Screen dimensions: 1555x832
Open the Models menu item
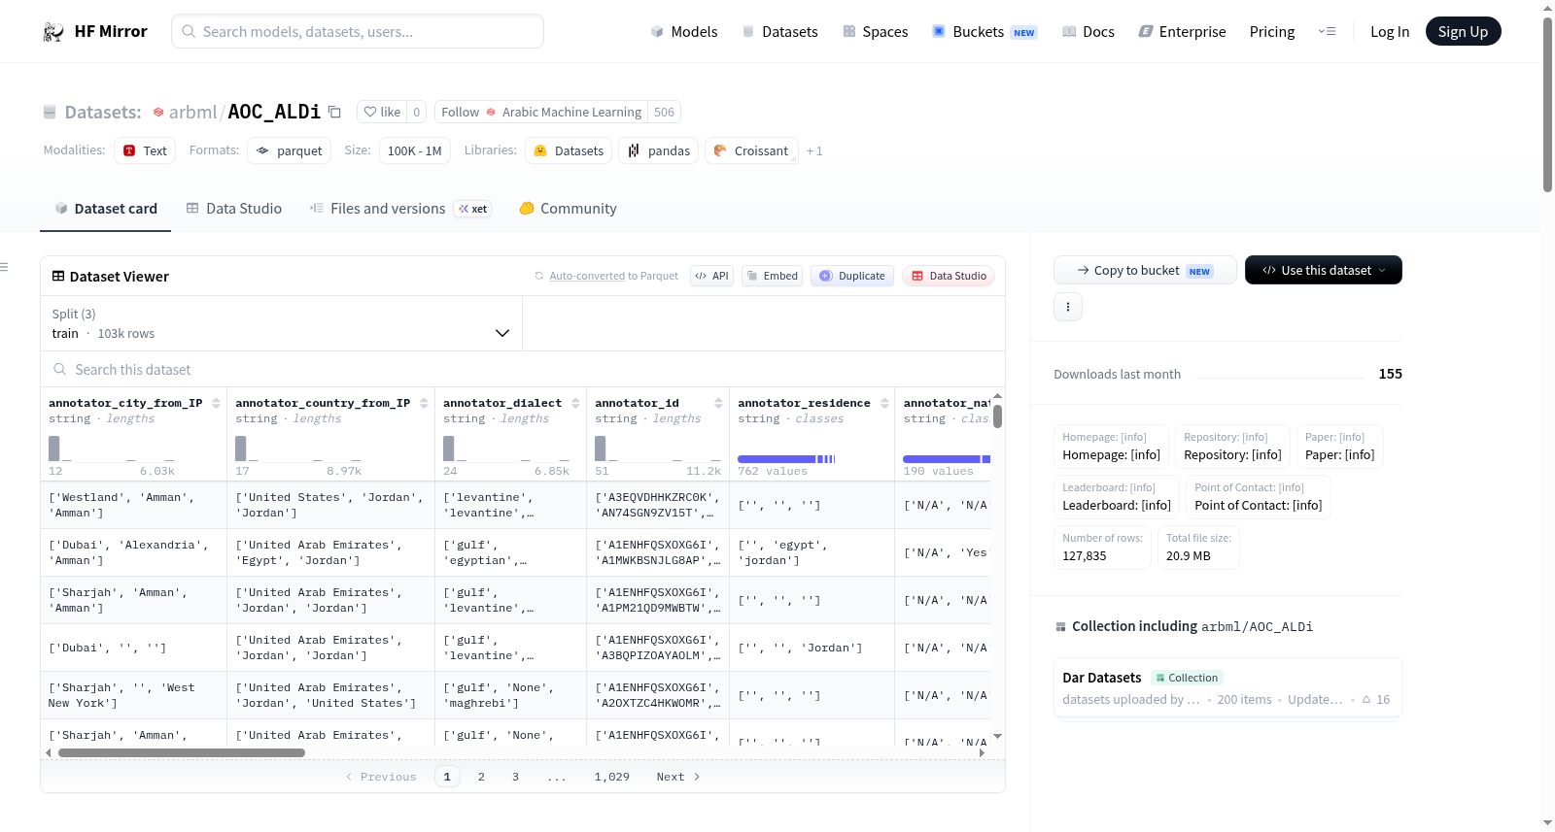[x=684, y=32]
